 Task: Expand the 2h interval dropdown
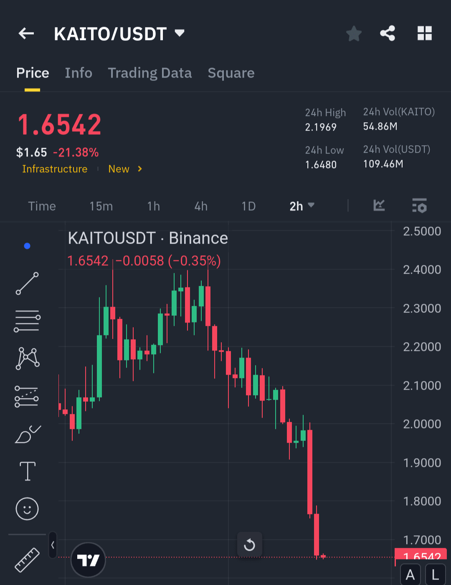[302, 206]
